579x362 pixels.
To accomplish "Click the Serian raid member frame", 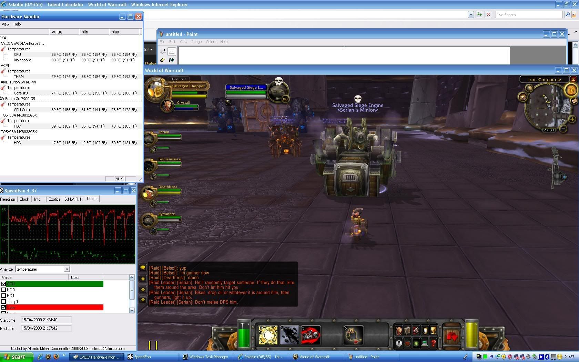I will coord(163,138).
